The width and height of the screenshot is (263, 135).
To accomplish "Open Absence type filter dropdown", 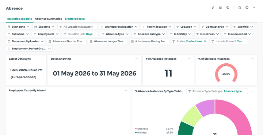I will tap(115, 34).
